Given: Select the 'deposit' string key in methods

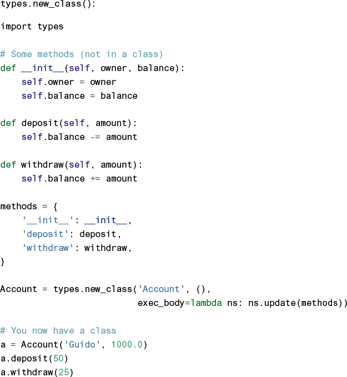Looking at the screenshot, I should click(48, 234).
